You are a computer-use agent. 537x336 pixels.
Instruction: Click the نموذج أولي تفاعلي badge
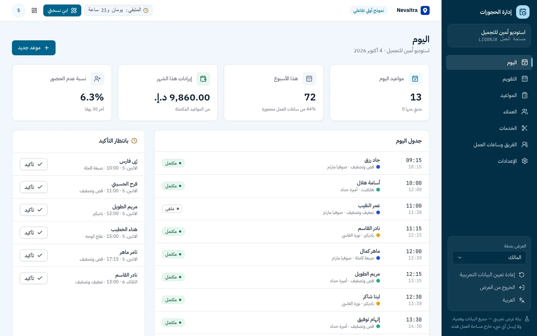point(369,10)
